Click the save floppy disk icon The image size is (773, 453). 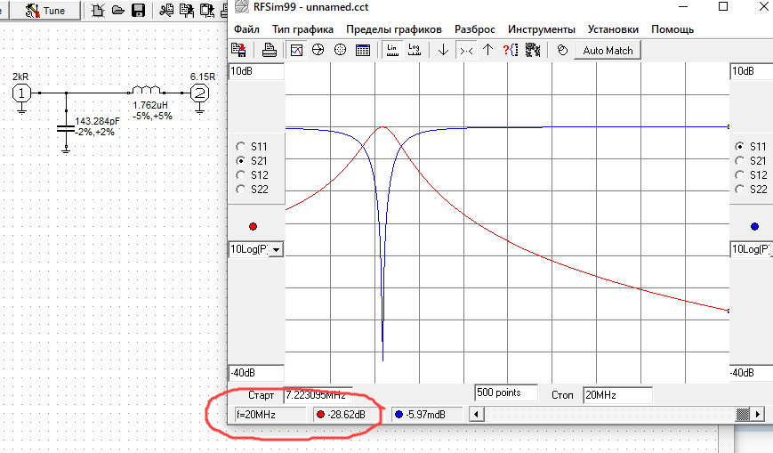click(138, 11)
